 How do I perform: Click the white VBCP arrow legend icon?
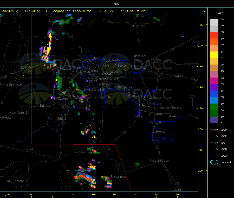pos(214,130)
